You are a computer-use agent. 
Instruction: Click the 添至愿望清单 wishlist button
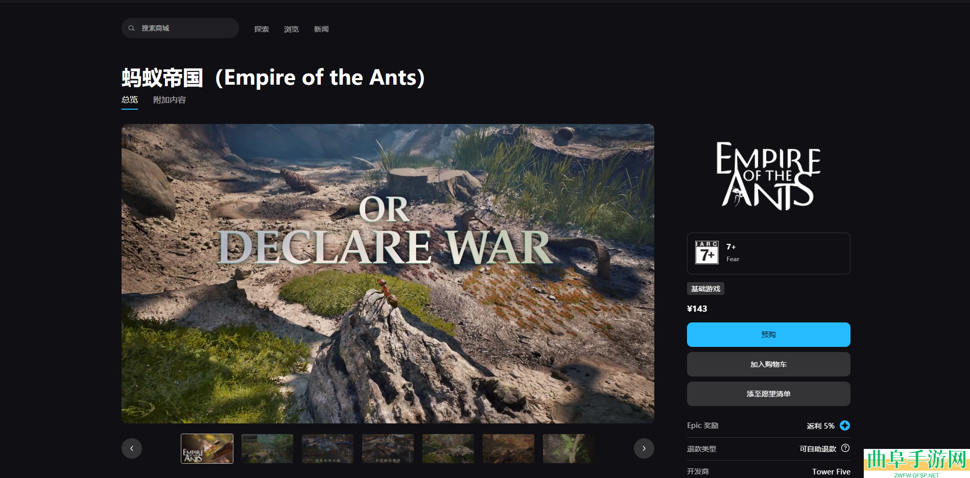click(768, 394)
